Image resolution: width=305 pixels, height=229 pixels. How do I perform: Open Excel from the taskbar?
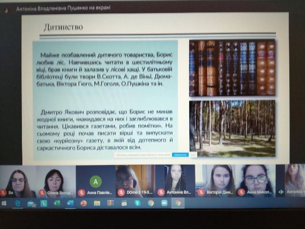coord(57,204)
